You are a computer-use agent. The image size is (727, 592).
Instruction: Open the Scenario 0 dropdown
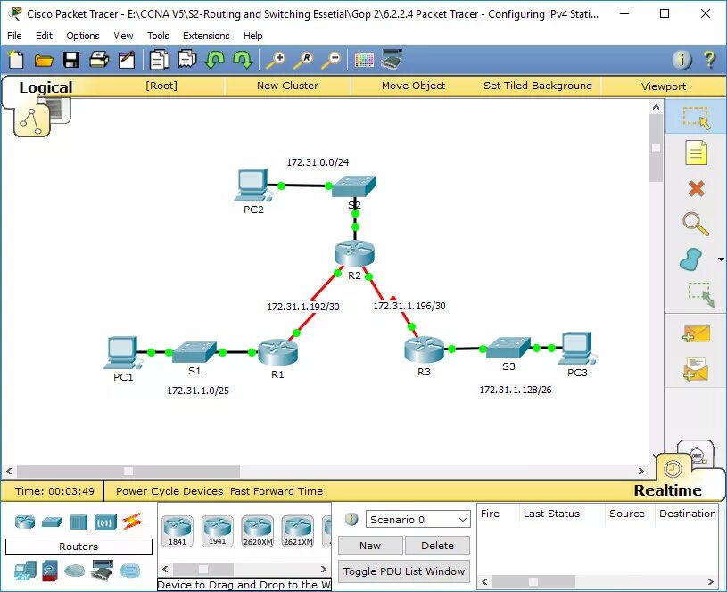pyautogui.click(x=417, y=519)
